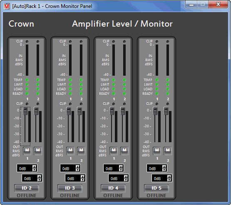
Task: Click channel 1 fader handle on ID 2
Action: pyautogui.click(x=25, y=111)
